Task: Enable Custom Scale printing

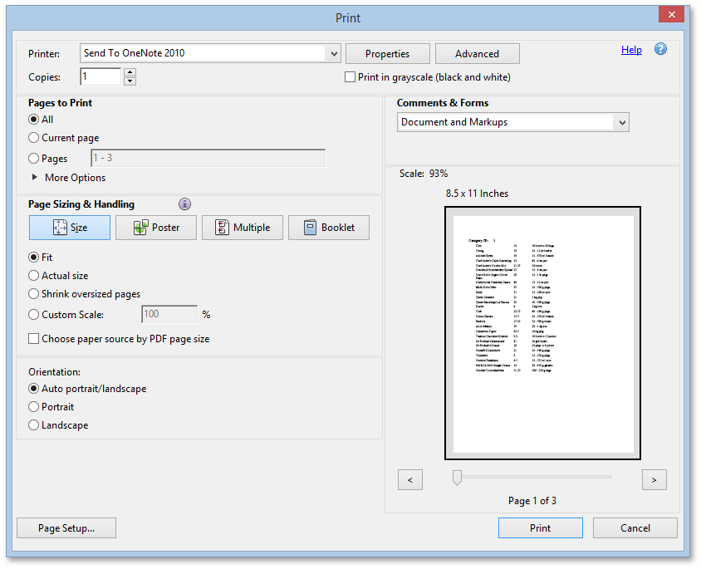Action: pos(32,314)
